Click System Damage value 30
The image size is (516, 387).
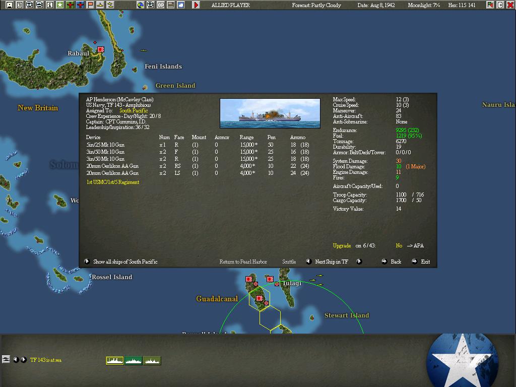pos(399,161)
